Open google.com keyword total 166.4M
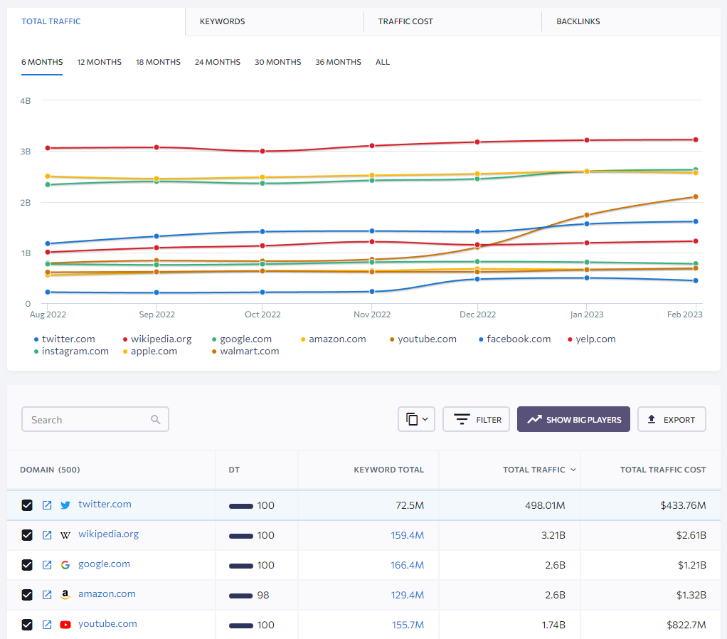 coord(407,565)
